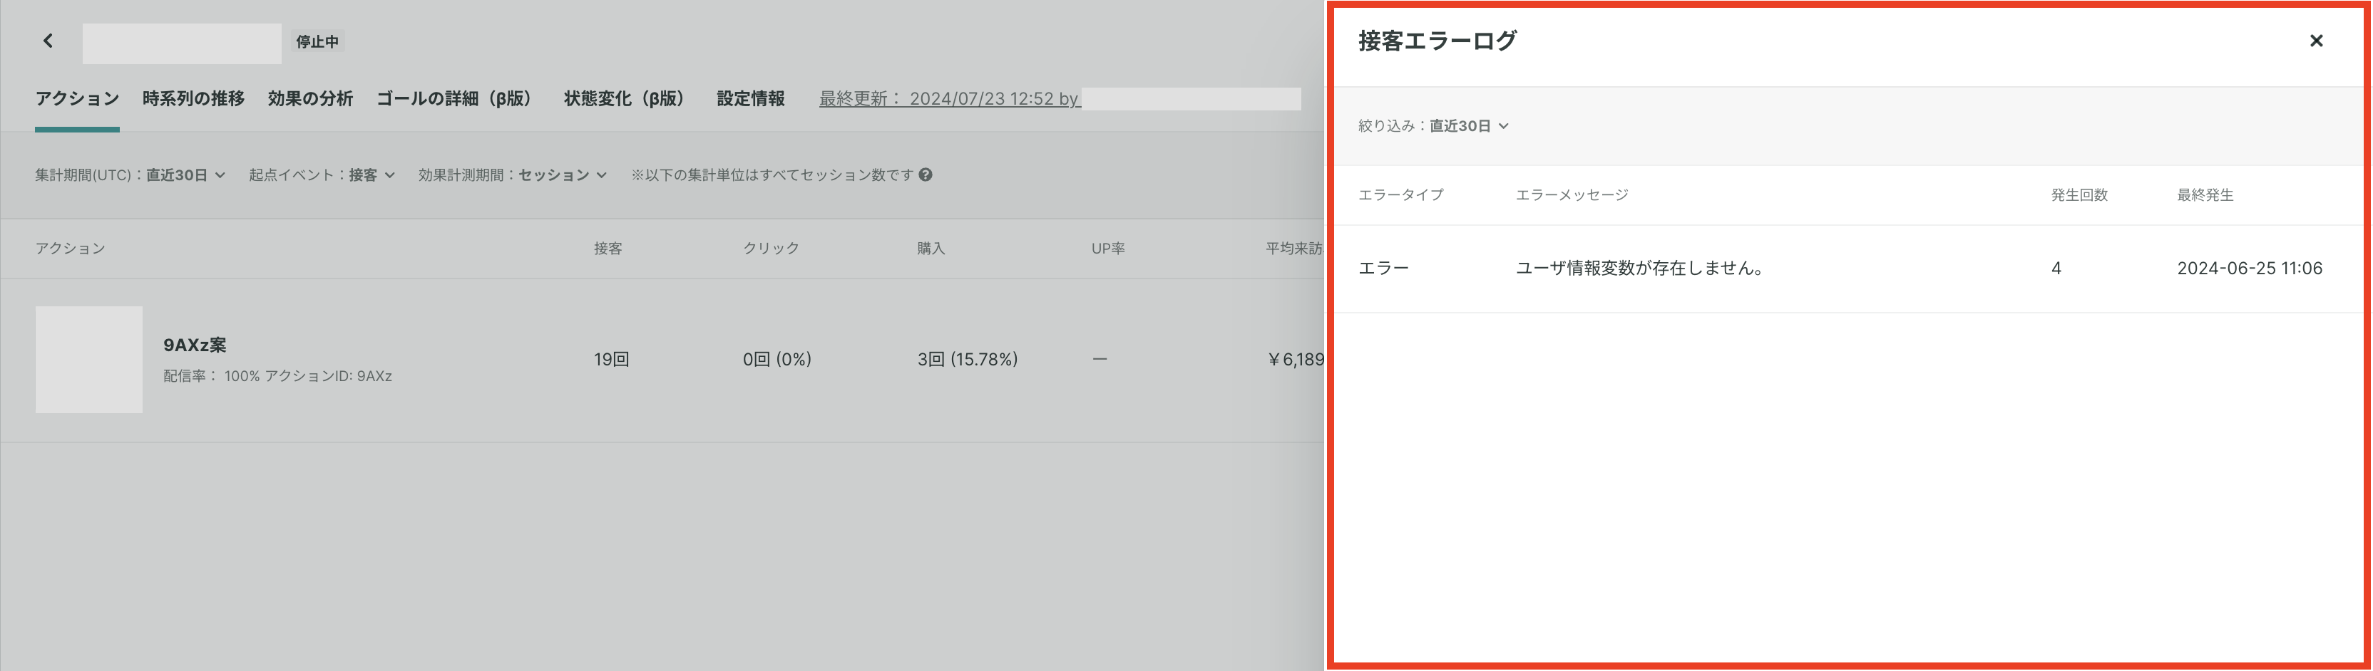
Task: Click the 9AXz案 action thumbnail
Action: point(89,360)
